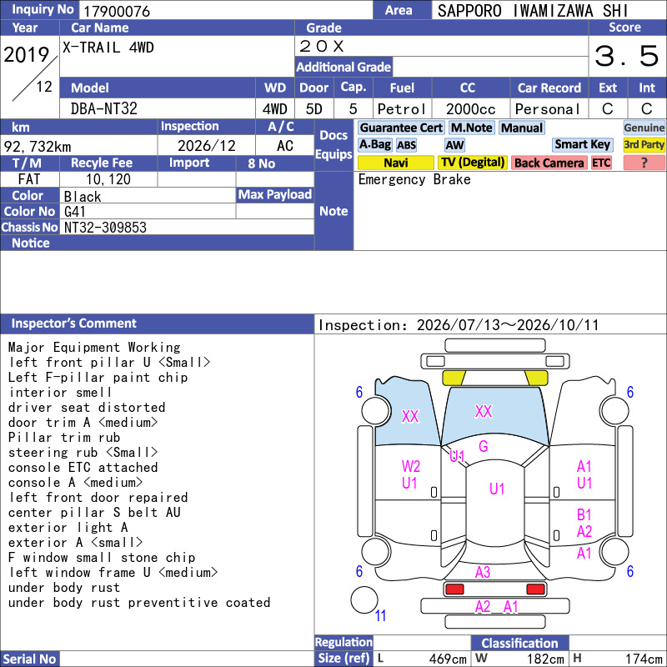The height and width of the screenshot is (667, 667).
Task: Click the empty Serial No field
Action: (186, 659)
